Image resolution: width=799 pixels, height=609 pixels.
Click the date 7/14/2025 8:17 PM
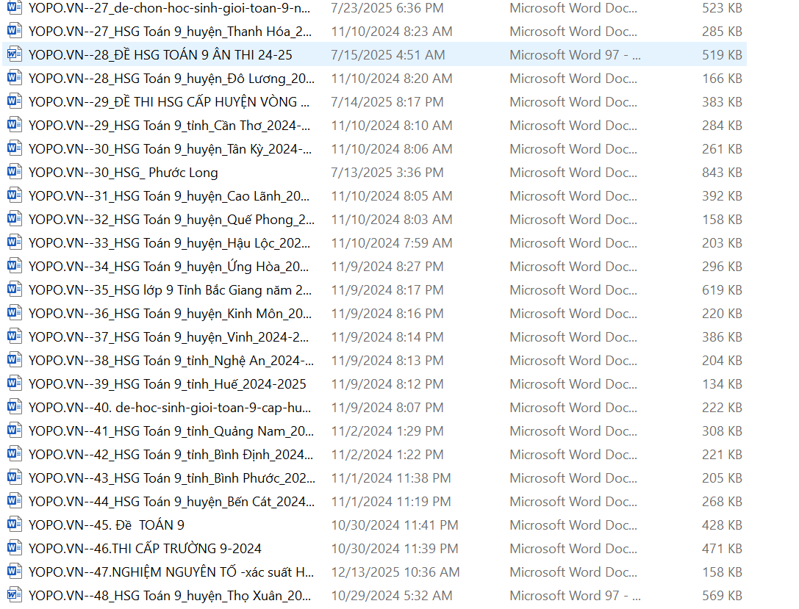pos(387,101)
